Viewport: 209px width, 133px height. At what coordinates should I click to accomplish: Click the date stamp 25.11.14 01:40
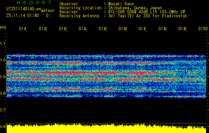coord(23,16)
